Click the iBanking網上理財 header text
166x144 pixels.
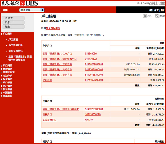tap(151, 3)
